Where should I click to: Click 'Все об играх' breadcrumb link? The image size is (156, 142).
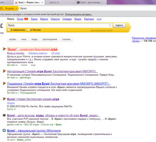(32, 125)
